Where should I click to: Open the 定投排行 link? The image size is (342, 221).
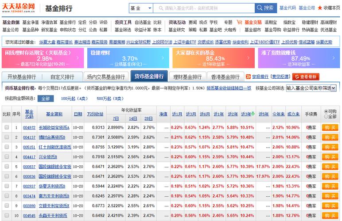point(260,76)
